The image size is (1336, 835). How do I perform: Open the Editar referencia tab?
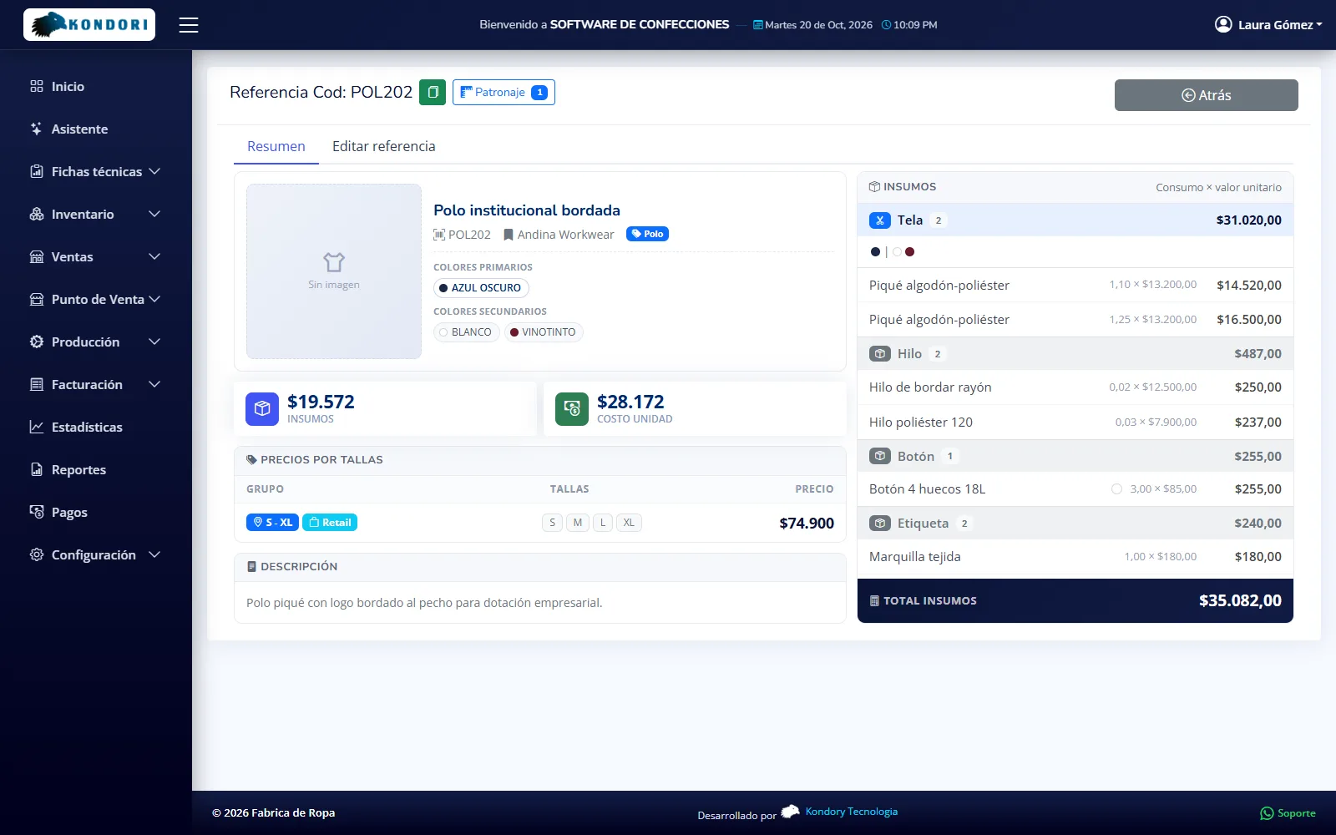click(384, 146)
